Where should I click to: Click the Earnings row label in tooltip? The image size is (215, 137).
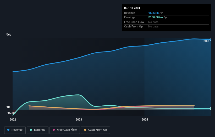click(130, 17)
